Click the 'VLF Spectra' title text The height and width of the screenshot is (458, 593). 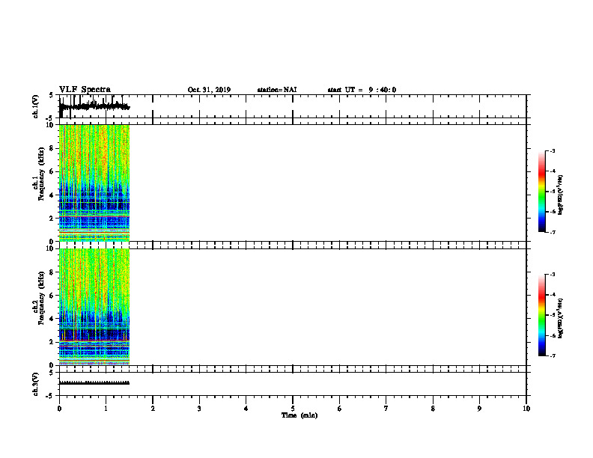[85, 90]
